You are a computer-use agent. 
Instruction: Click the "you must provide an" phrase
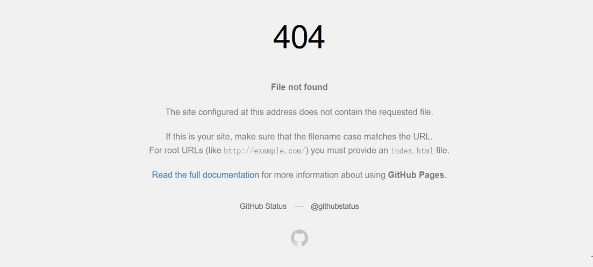click(349, 151)
